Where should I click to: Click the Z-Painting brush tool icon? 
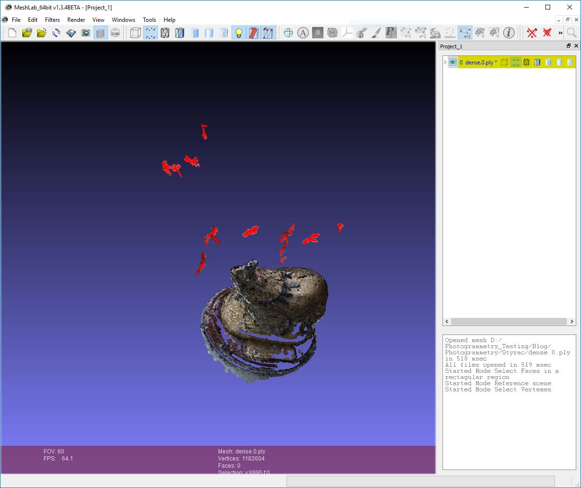pyautogui.click(x=377, y=32)
